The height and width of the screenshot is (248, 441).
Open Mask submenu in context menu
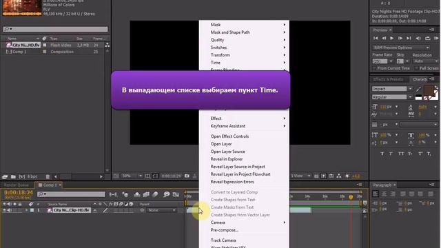pos(244,25)
